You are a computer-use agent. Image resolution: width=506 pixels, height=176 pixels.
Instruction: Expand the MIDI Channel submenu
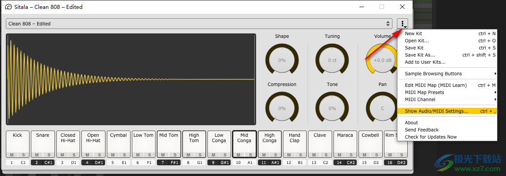pyautogui.click(x=447, y=99)
